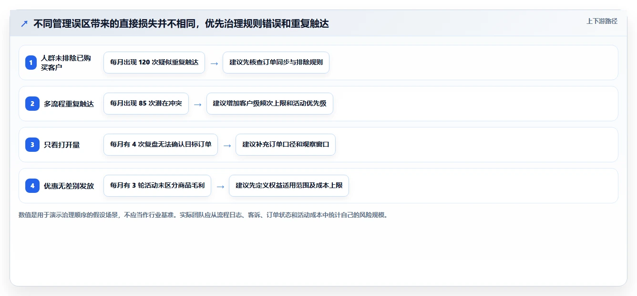Click the 每月出现 120 次疑似重复触达 box

click(154, 63)
